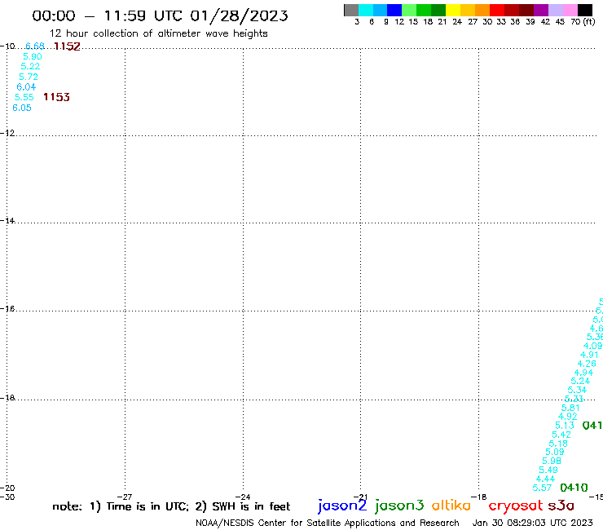Click the wave height value 5.18
The image size is (603, 530).
558,444
